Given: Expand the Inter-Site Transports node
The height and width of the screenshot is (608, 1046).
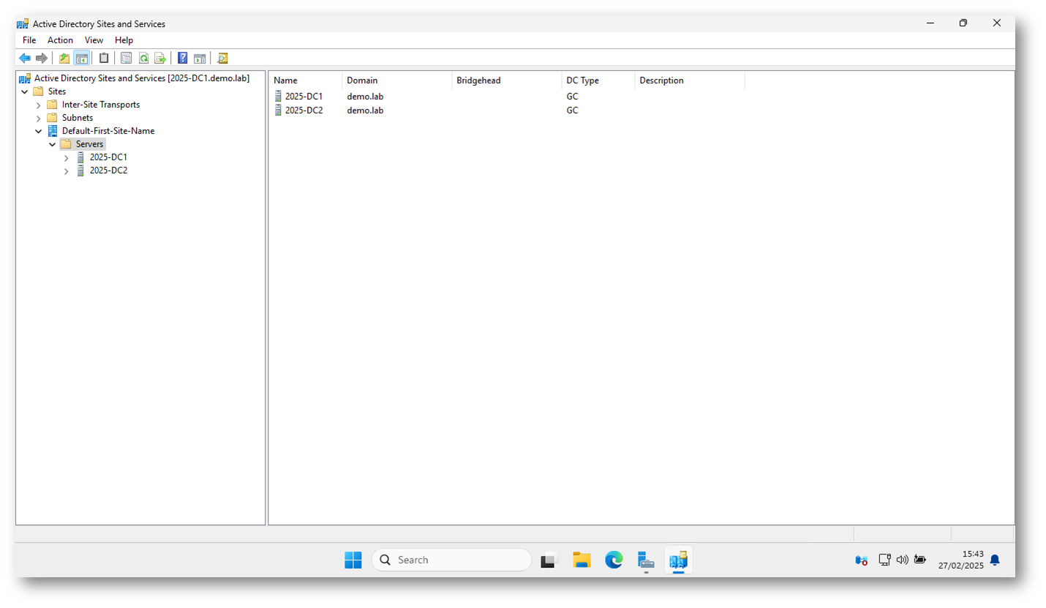Looking at the screenshot, I should click(x=39, y=105).
